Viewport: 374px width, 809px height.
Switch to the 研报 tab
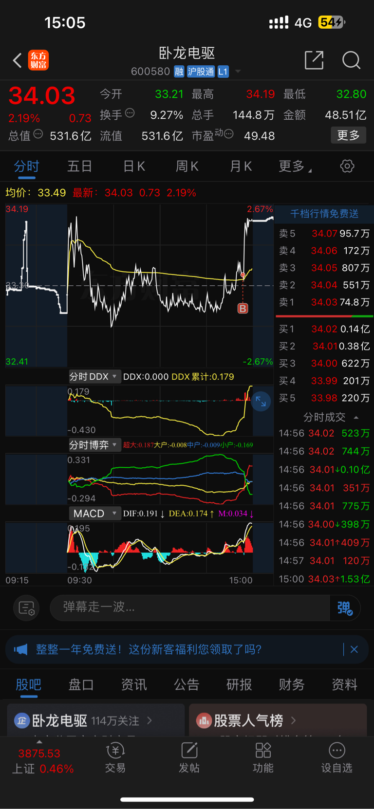(x=239, y=684)
